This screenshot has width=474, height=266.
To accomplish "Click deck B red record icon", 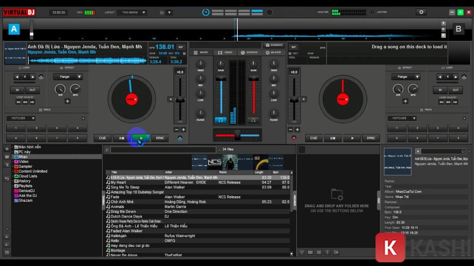I will click(294, 138).
